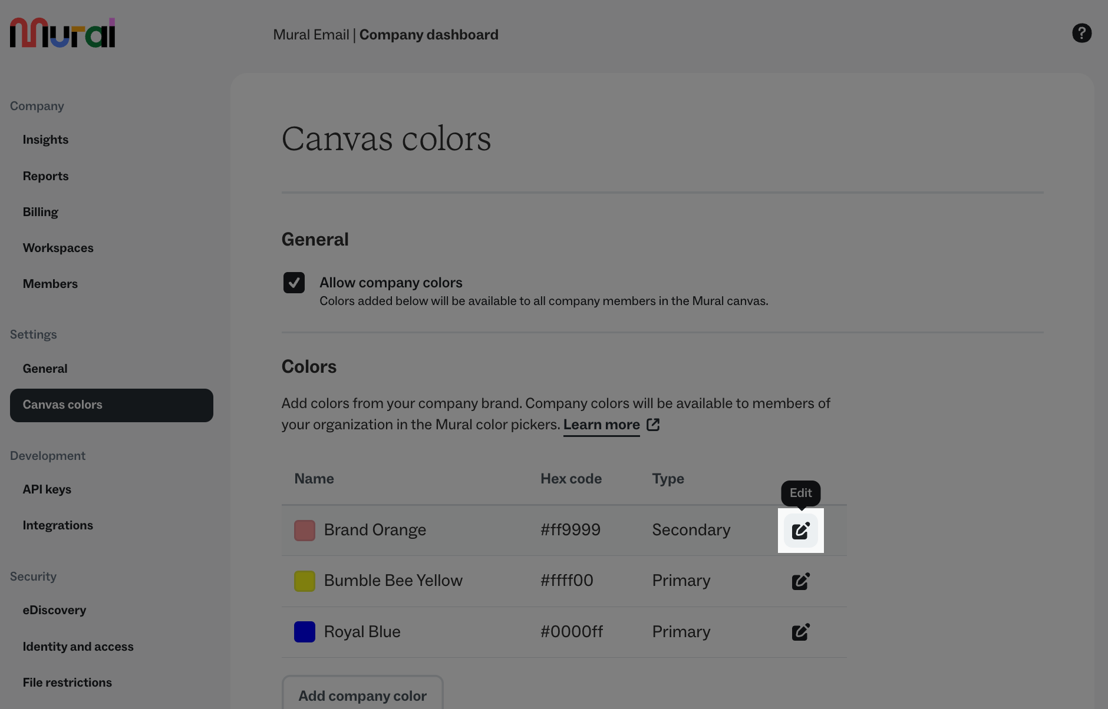Viewport: 1108px width, 709px height.
Task: Edit the Royal Blue color row
Action: click(800, 632)
